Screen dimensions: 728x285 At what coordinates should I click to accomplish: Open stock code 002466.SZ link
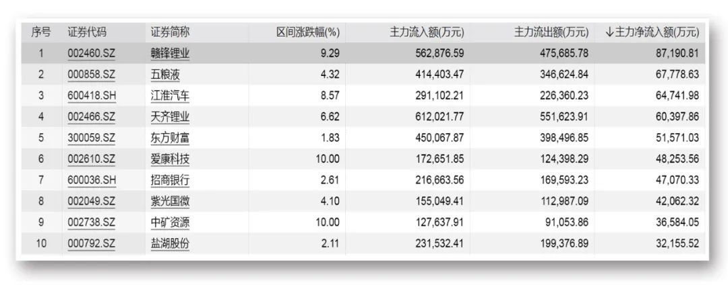pyautogui.click(x=91, y=117)
